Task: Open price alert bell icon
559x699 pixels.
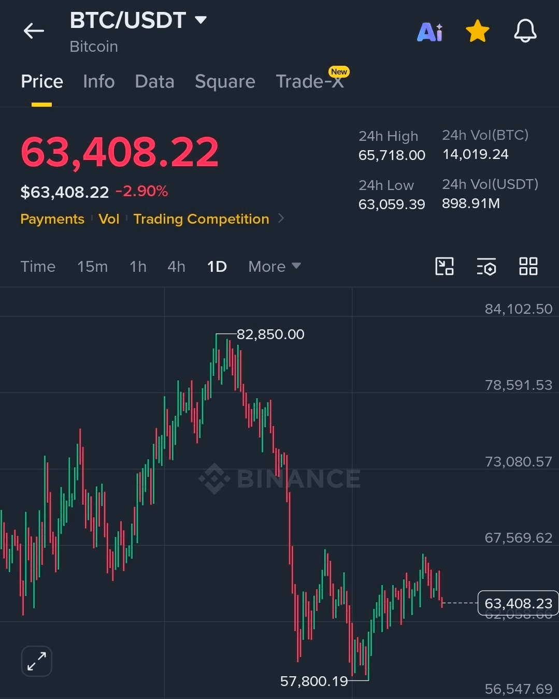Action: point(525,31)
